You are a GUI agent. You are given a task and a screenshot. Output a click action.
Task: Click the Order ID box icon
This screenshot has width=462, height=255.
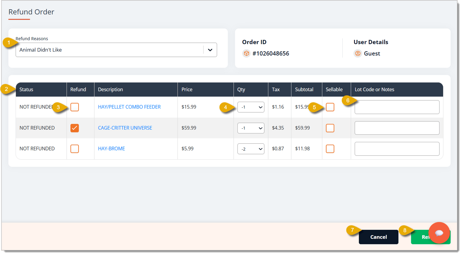(246, 53)
